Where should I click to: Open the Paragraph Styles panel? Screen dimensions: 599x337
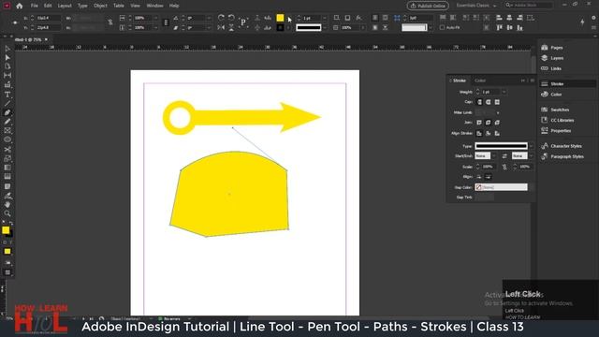[562, 156]
